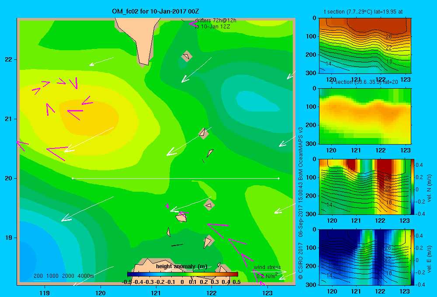The height and width of the screenshot is (297, 437).
Task: Click the '1000' bathymetry depth legend value
Action: (x=52, y=276)
